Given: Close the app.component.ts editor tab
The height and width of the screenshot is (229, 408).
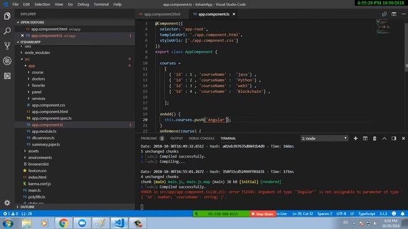Looking at the screenshot, I should [234, 14].
